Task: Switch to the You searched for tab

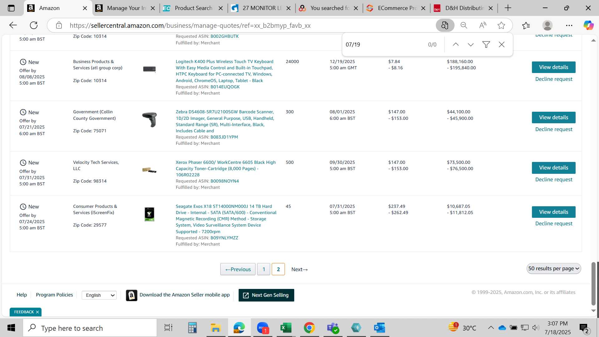Action: pos(329,8)
